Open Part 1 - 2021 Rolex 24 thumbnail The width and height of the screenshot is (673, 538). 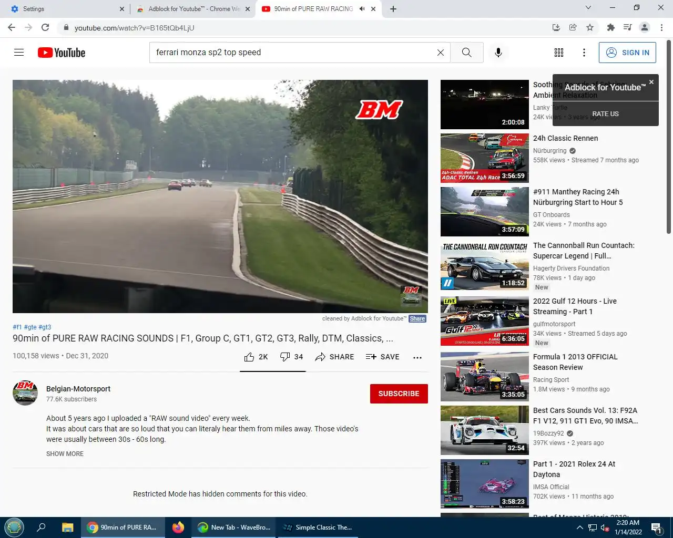point(485,484)
